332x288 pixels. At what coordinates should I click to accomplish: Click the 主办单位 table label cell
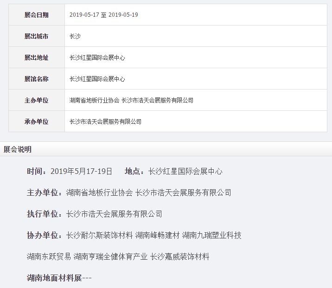[x=37, y=100]
